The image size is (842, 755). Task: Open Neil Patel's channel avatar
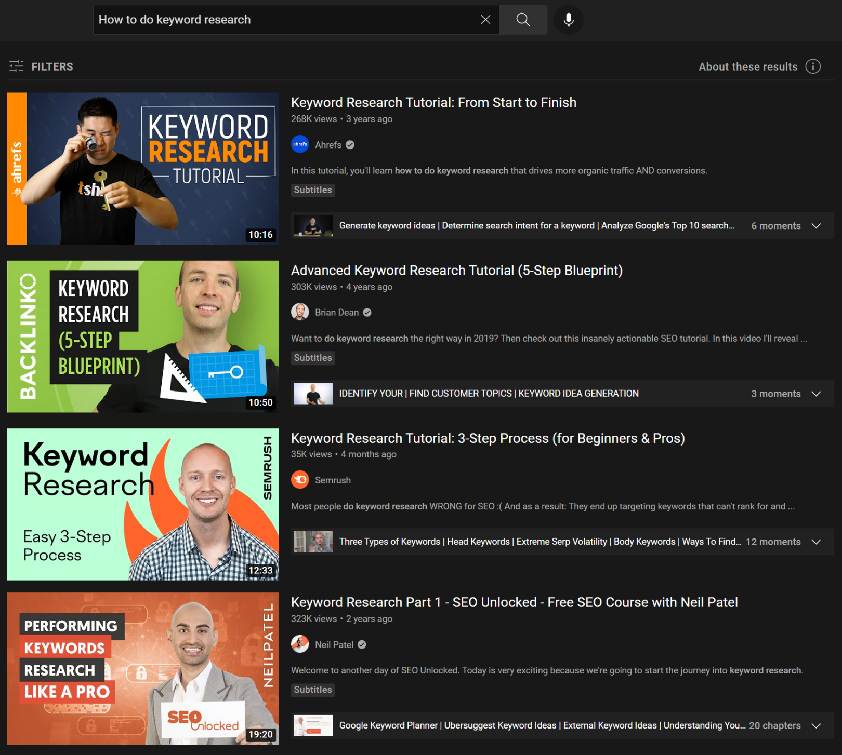[300, 644]
